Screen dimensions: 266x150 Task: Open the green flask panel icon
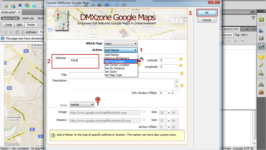261,19
